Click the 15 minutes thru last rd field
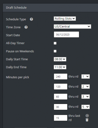Image resolution: width=98 pixels, height=128 pixels. point(61,118)
